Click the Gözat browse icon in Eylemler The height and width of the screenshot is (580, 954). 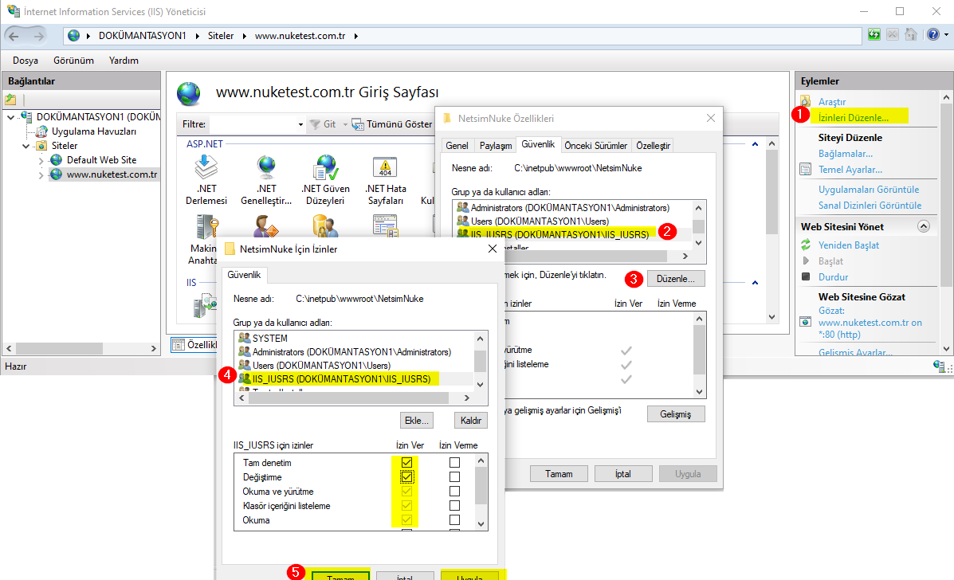pos(806,322)
